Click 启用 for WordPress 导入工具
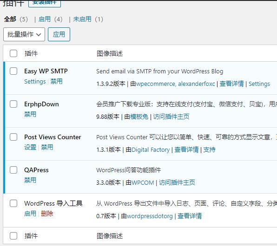This screenshot has width=277, height=246. 30,214
